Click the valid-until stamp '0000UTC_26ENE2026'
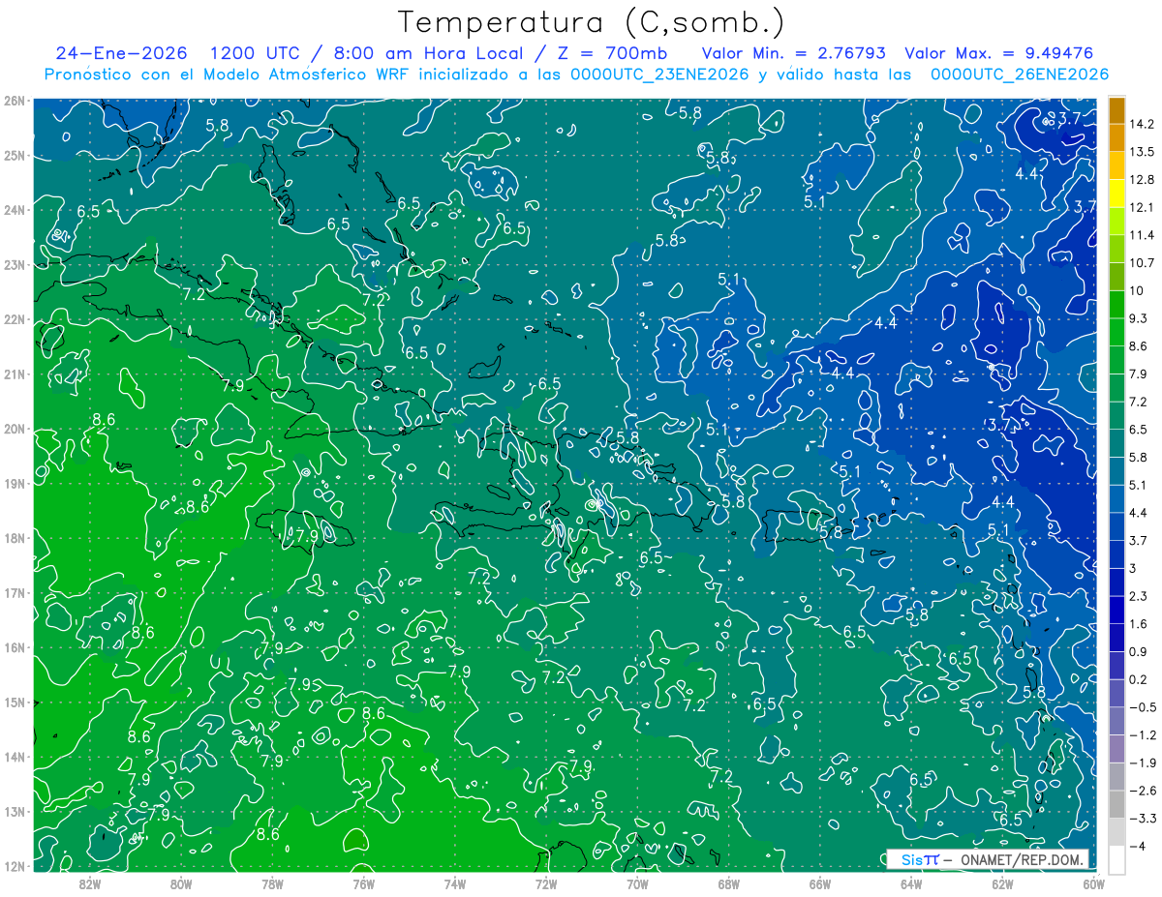Screen dimensions: 1162x897 [1019, 75]
